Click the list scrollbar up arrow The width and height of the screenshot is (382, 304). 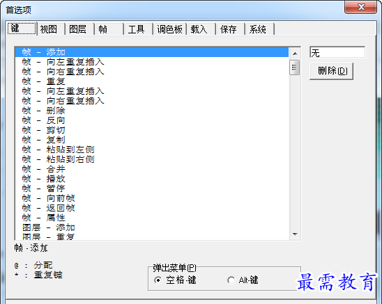295,54
